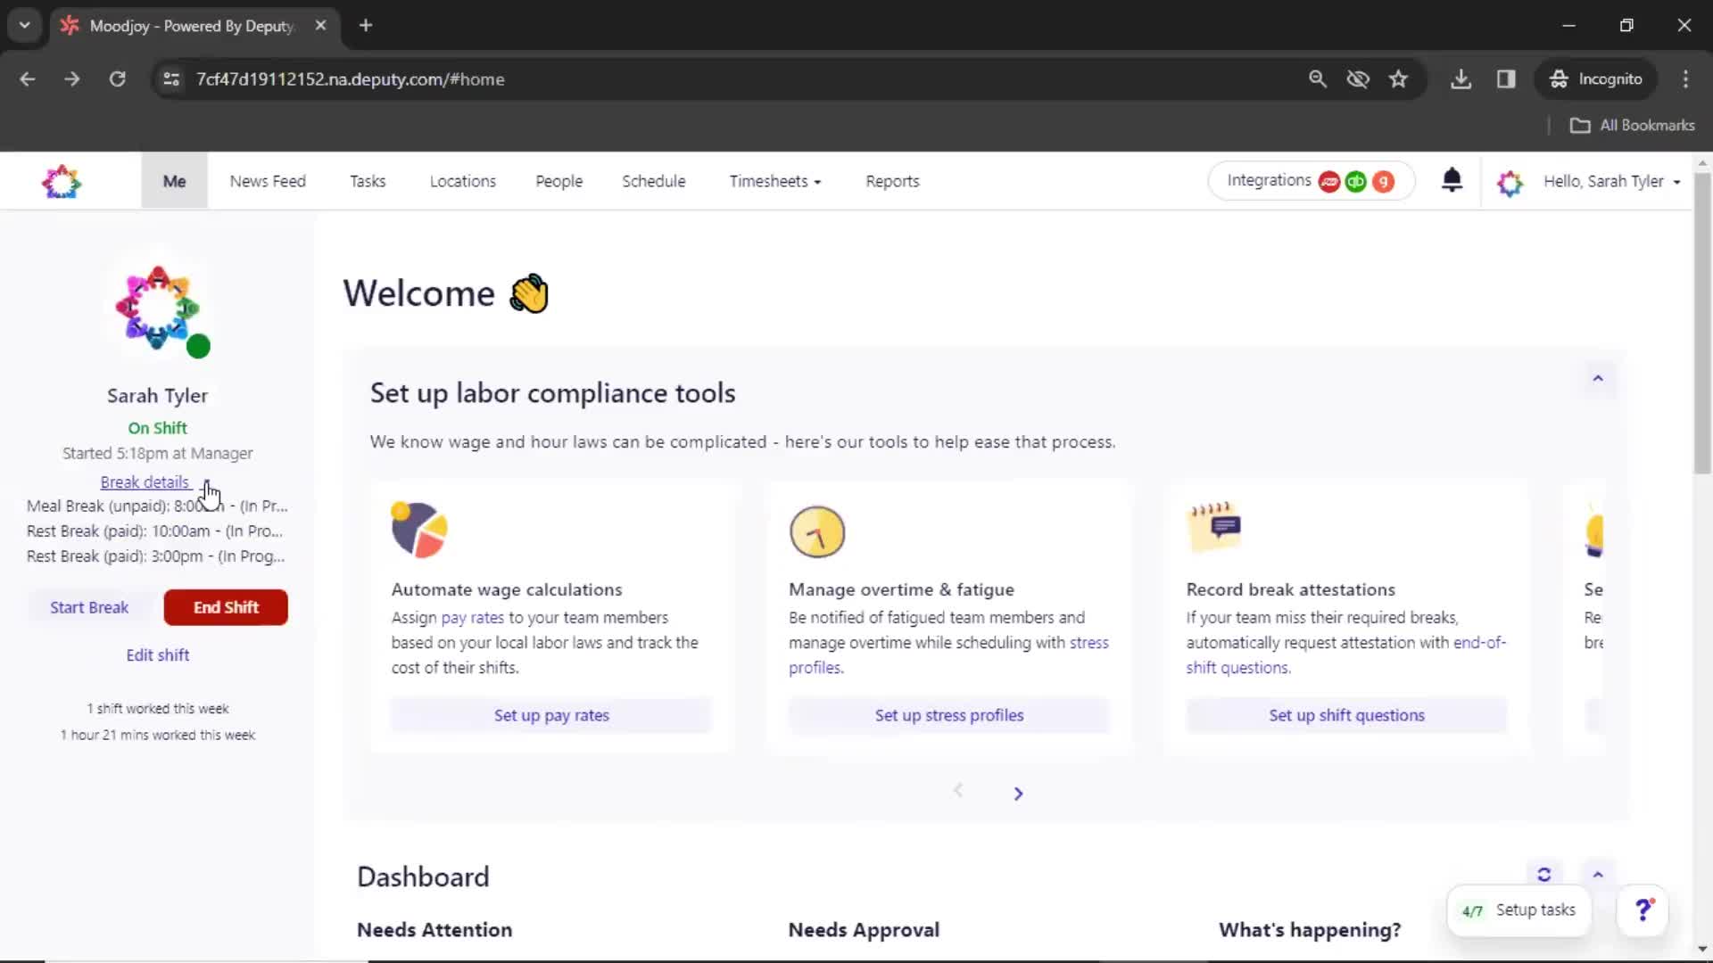The width and height of the screenshot is (1713, 963).
Task: Click the red Integrations status dot
Action: pos(1329,182)
